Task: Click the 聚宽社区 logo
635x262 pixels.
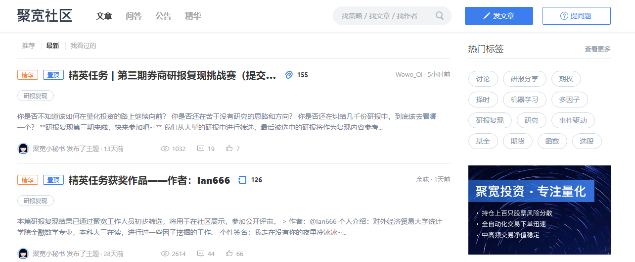Action: point(45,16)
